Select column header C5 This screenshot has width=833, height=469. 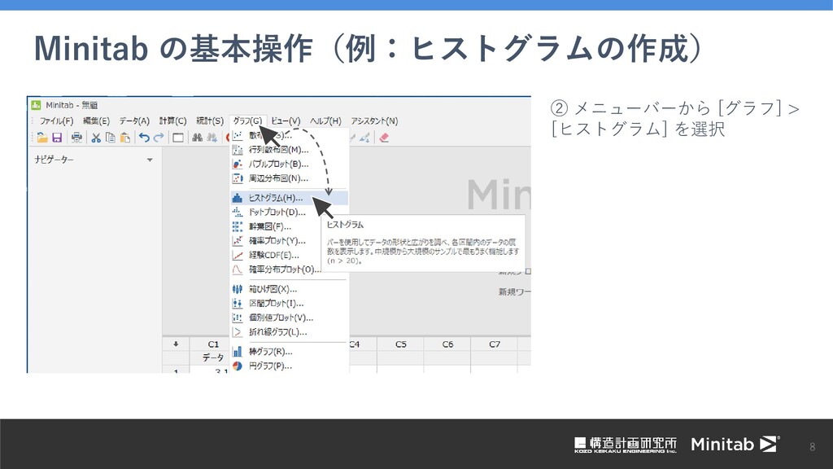(400, 344)
